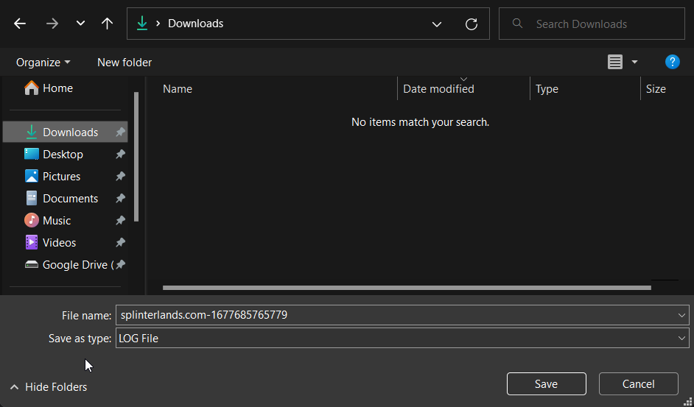Click the pin icon beside Videos
Screen dimensions: 694x407
tap(120, 242)
